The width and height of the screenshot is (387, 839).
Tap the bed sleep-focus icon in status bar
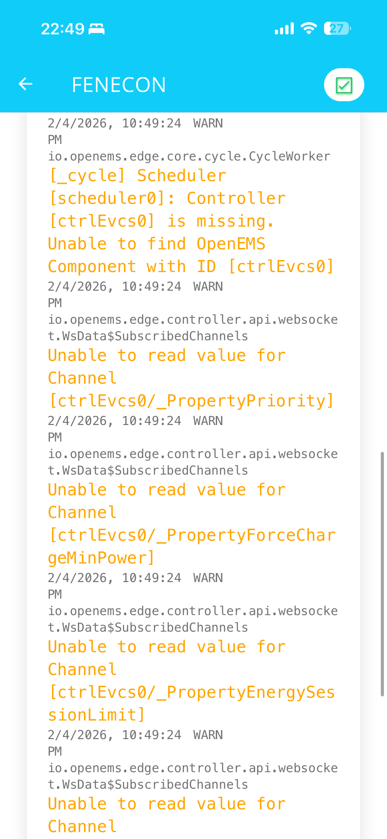coord(96,29)
